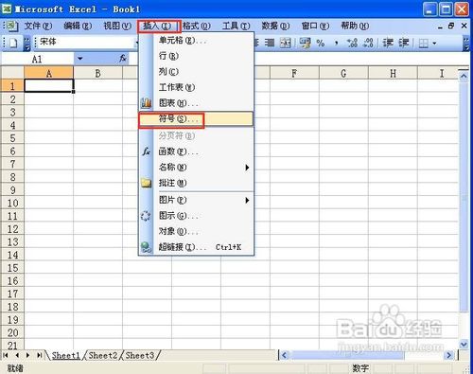
Task: Click the New workbook icon in toolbar
Action: 13,43
